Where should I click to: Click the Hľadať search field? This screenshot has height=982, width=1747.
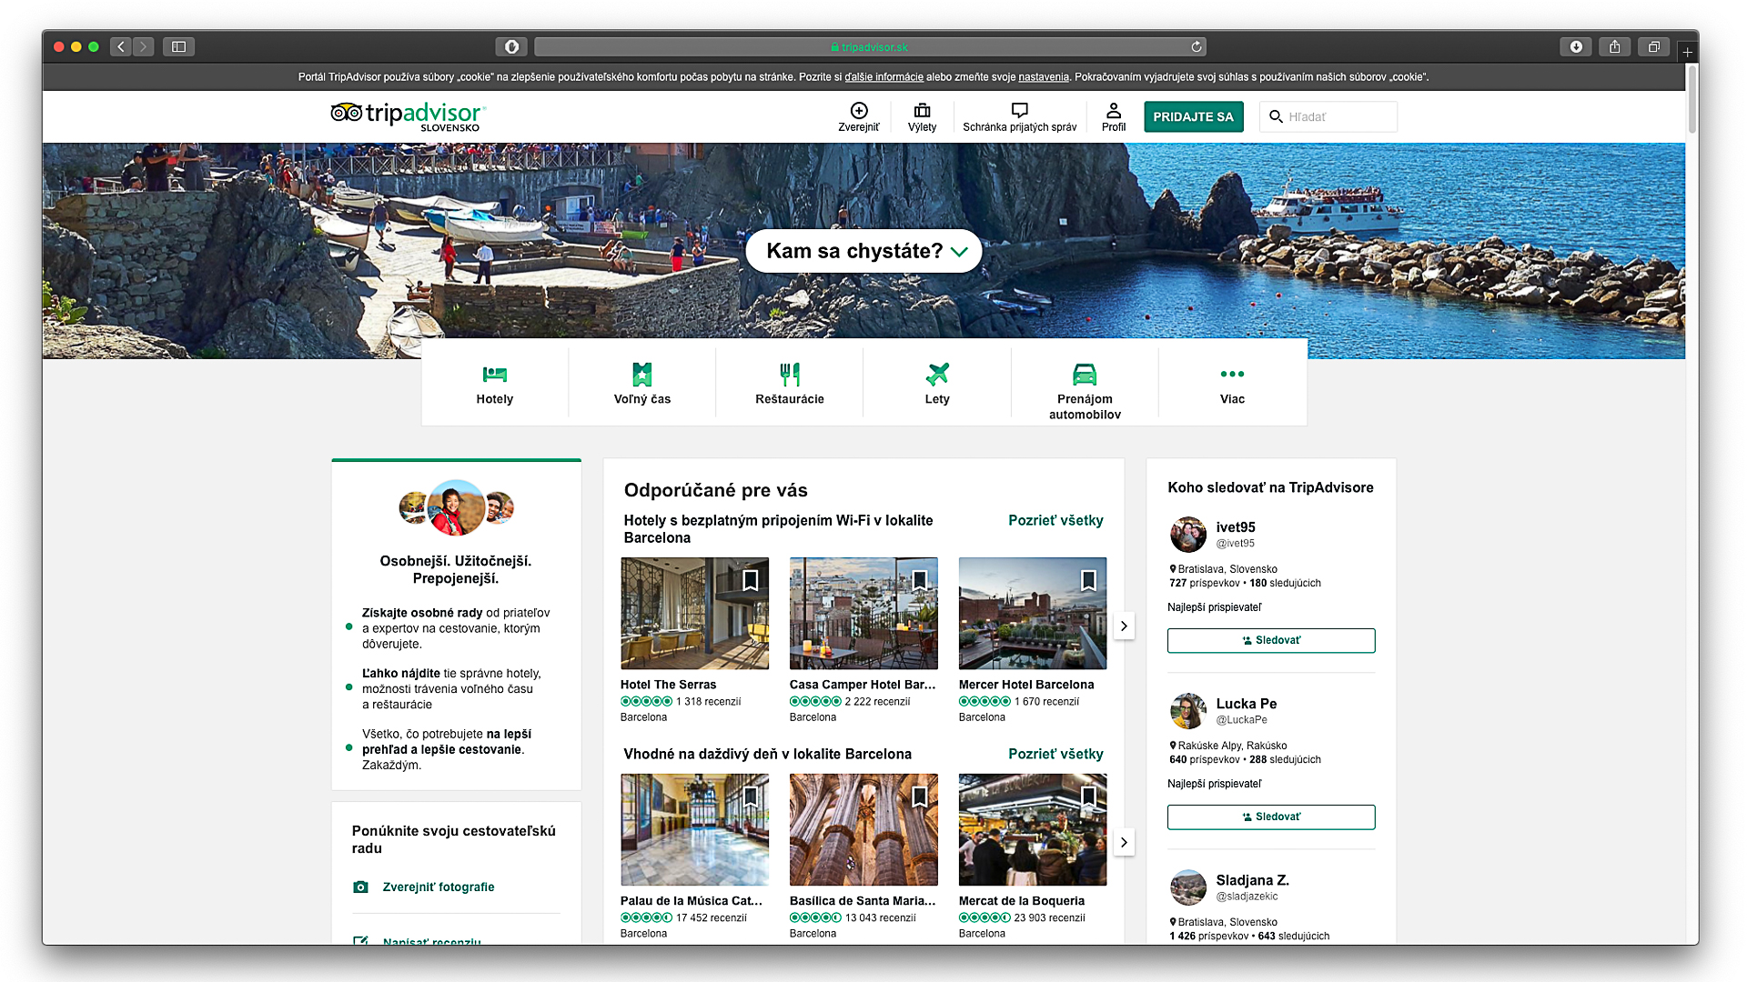click(x=1328, y=116)
